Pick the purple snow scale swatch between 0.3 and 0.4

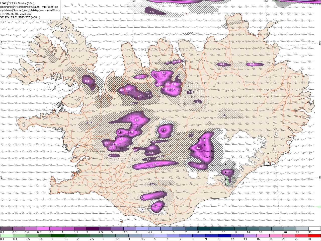tap(19, 229)
